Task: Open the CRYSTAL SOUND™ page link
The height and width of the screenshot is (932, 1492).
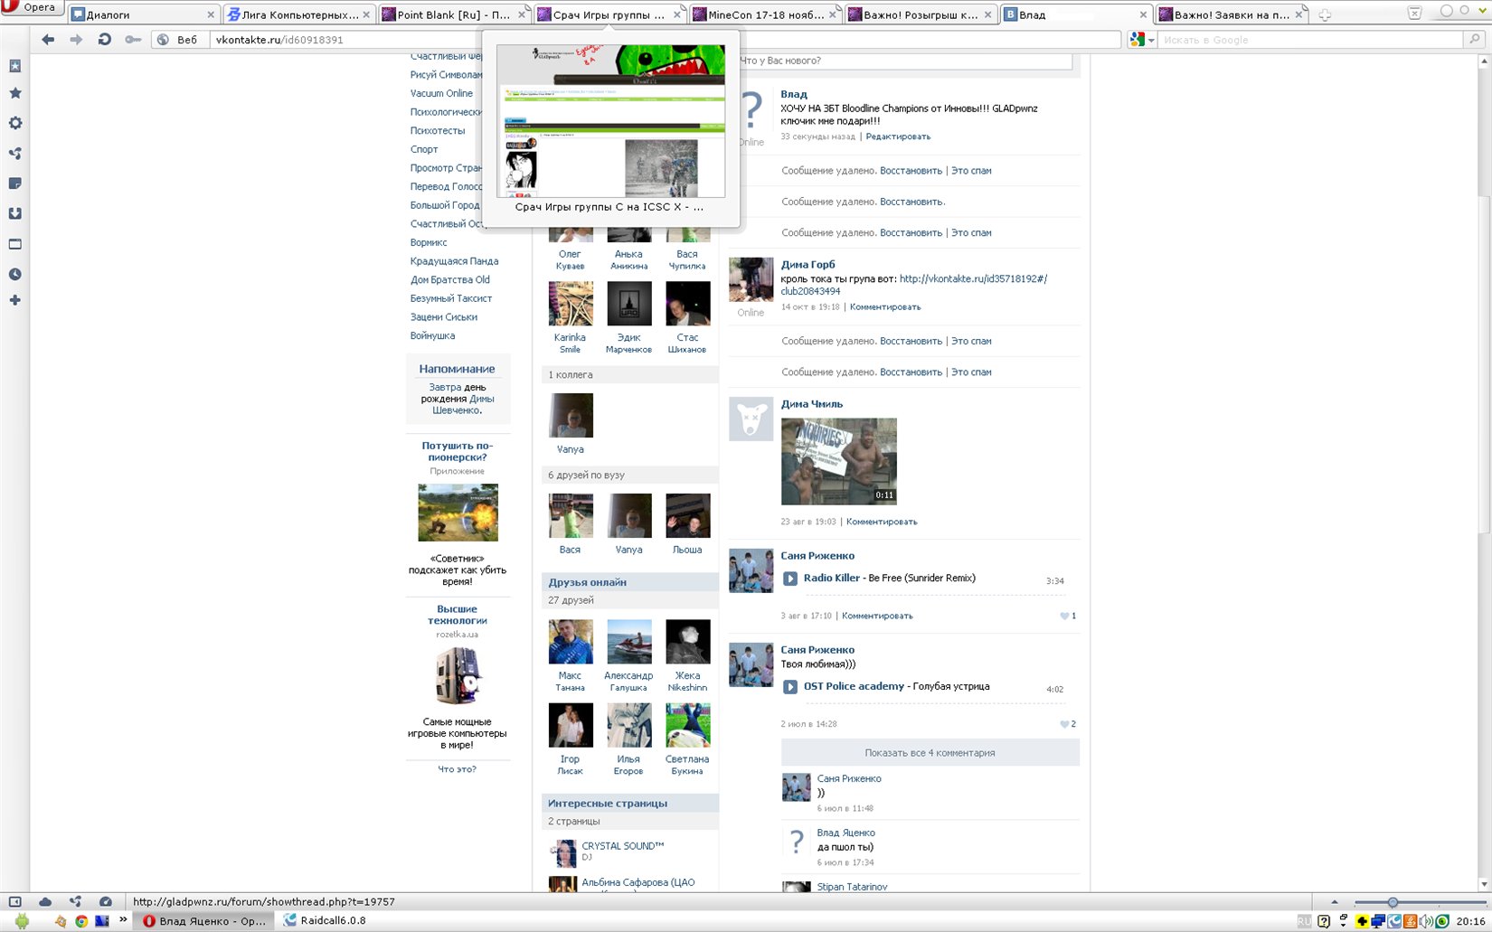Action: 623,846
